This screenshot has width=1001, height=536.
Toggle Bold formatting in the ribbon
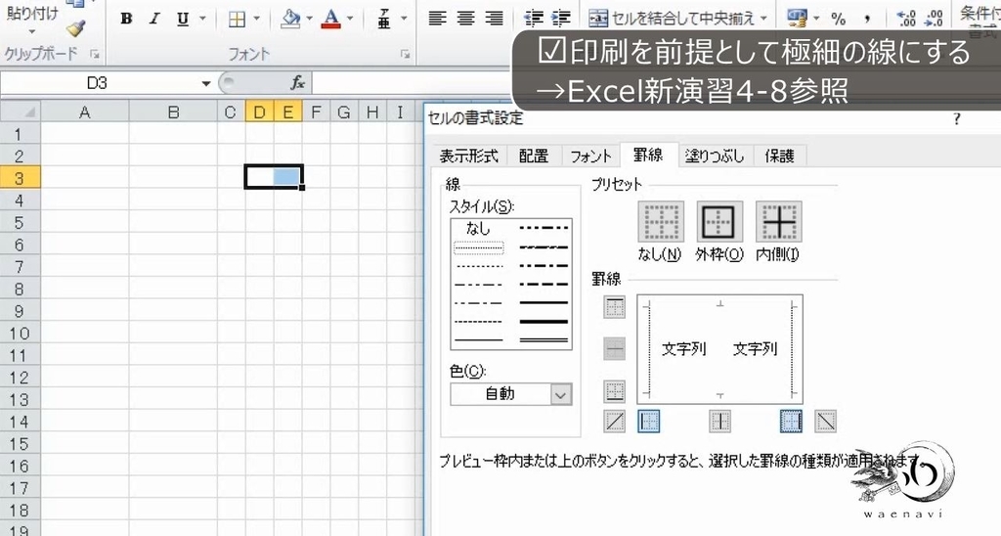pos(126,19)
